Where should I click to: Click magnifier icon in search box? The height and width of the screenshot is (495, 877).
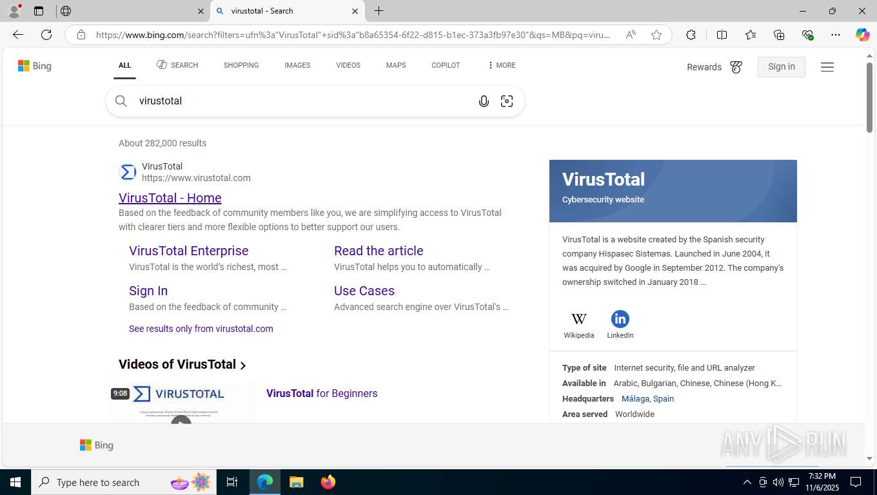(x=121, y=101)
